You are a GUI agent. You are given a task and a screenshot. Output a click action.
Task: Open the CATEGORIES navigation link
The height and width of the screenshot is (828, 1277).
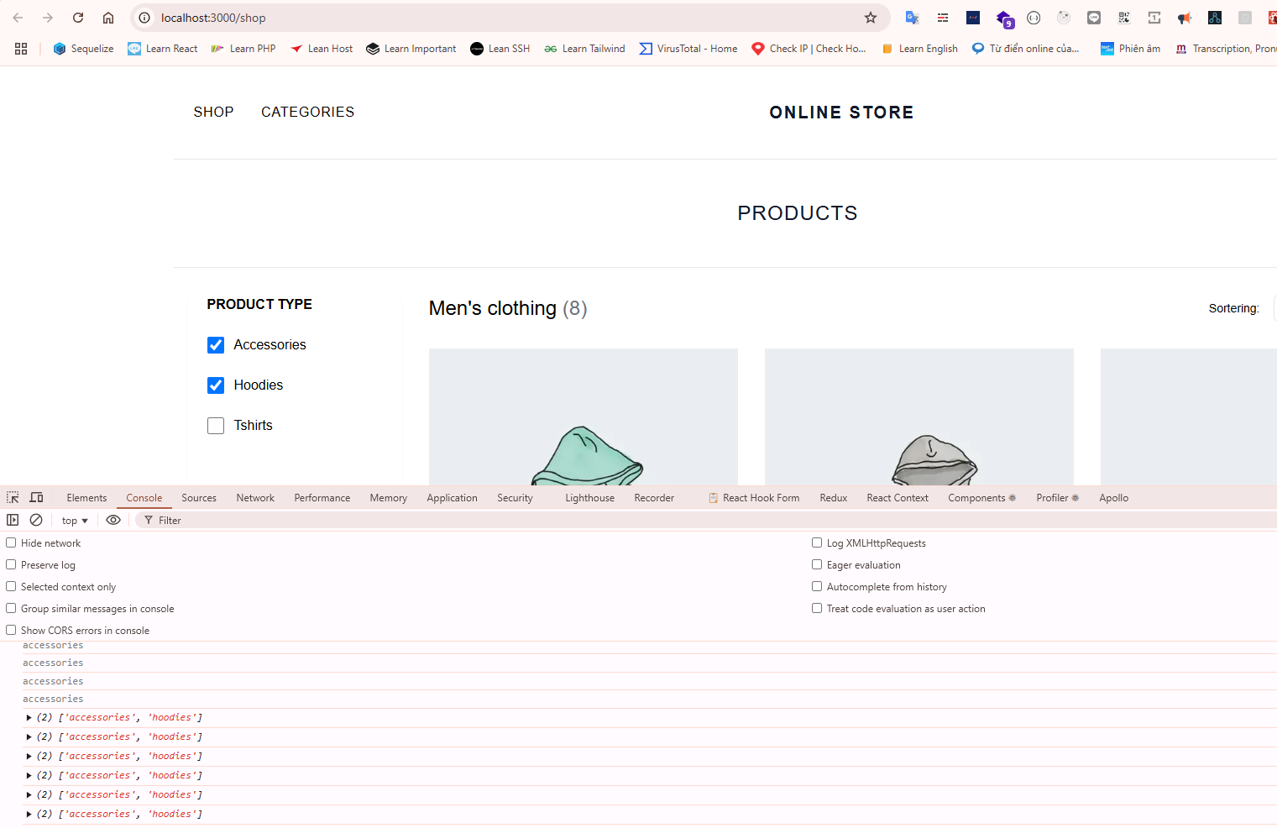click(x=307, y=112)
